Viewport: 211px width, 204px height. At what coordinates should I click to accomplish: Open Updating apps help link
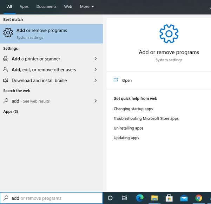click(126, 138)
